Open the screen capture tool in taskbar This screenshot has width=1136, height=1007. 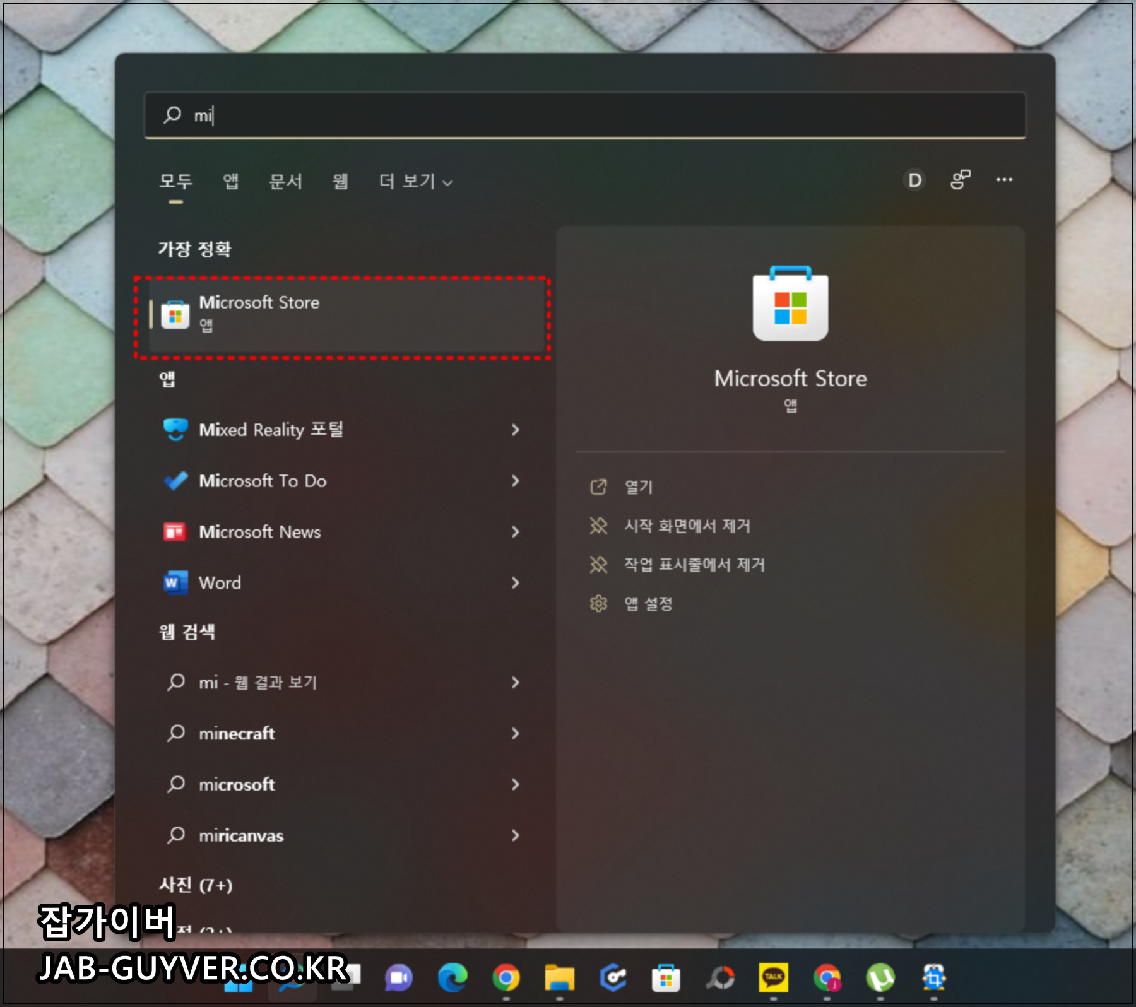934,978
